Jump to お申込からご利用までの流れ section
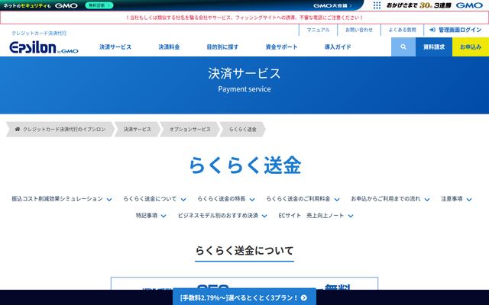 click(x=390, y=199)
